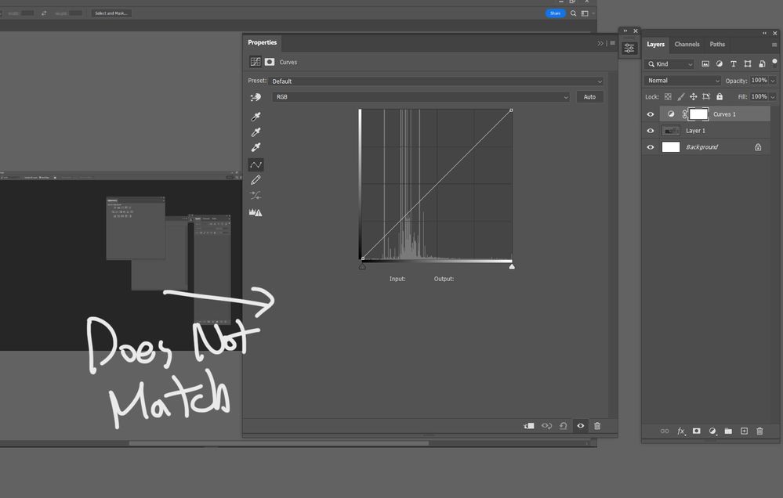Open the Preset dropdown in Curves
Viewport: 783px width, 498px height.
[437, 81]
